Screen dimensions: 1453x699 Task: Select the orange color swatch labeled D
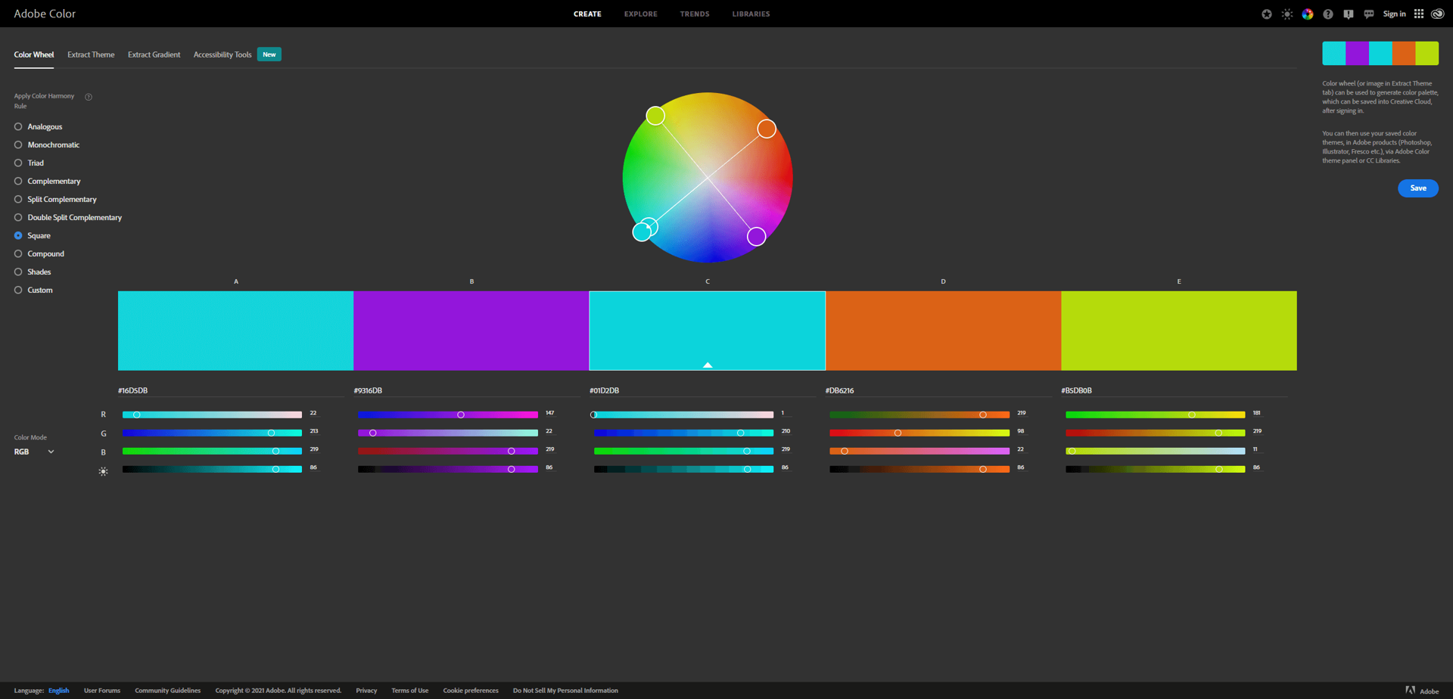point(943,331)
